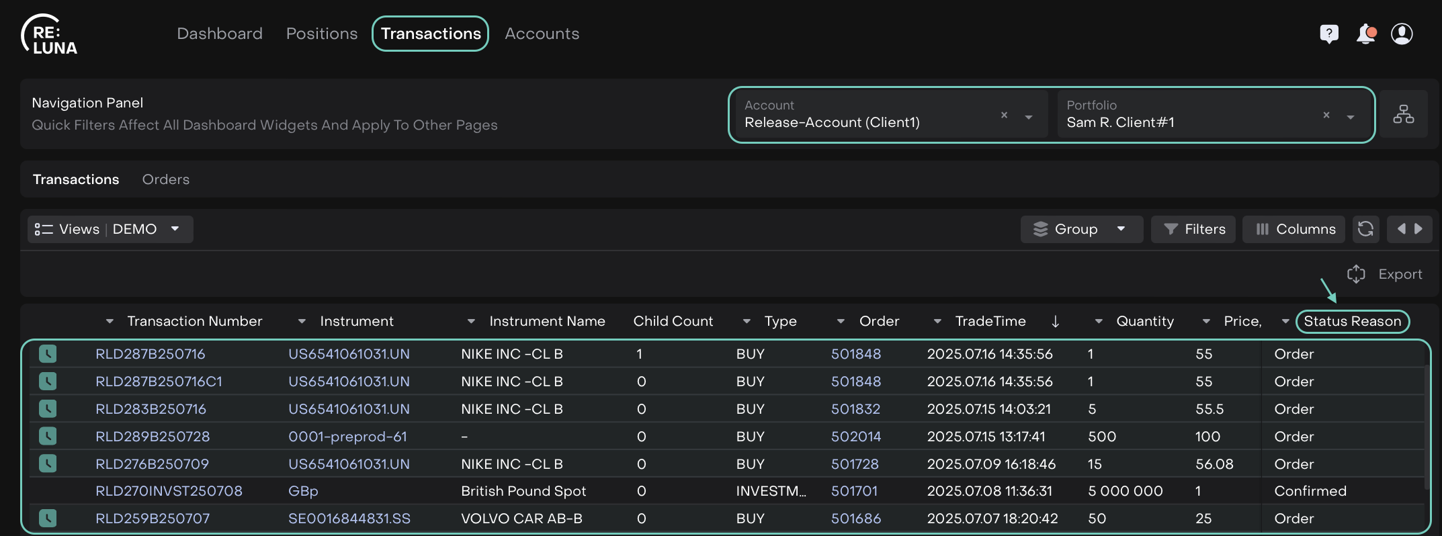
Task: Sort by the TradeTime column header
Action: pyautogui.click(x=990, y=321)
